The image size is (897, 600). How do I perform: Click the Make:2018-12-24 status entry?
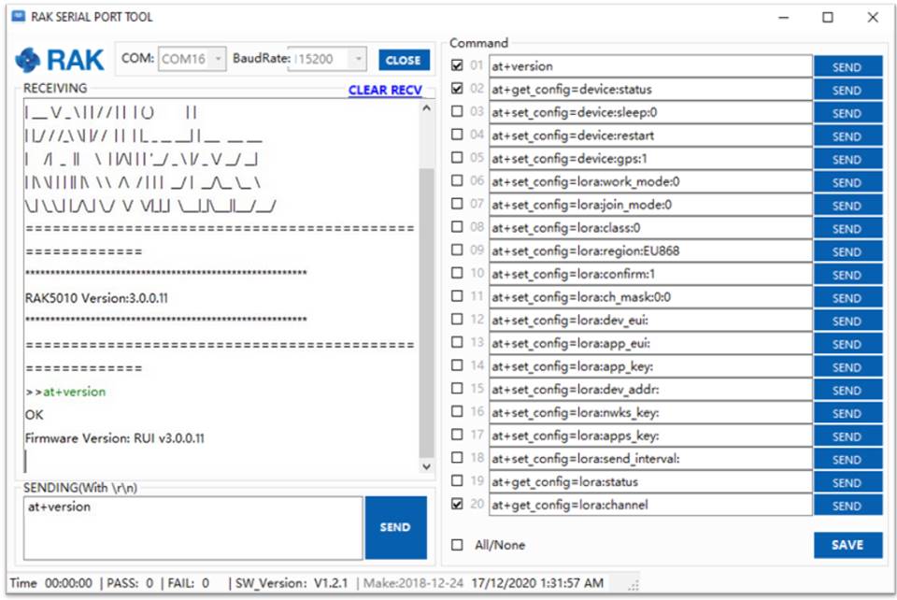413,583
